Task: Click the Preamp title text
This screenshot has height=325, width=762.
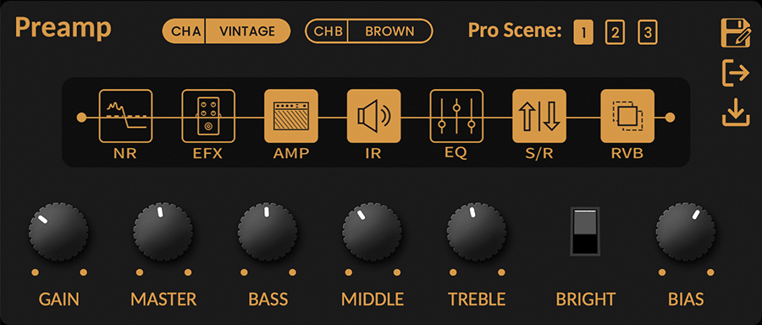Action: [x=63, y=29]
